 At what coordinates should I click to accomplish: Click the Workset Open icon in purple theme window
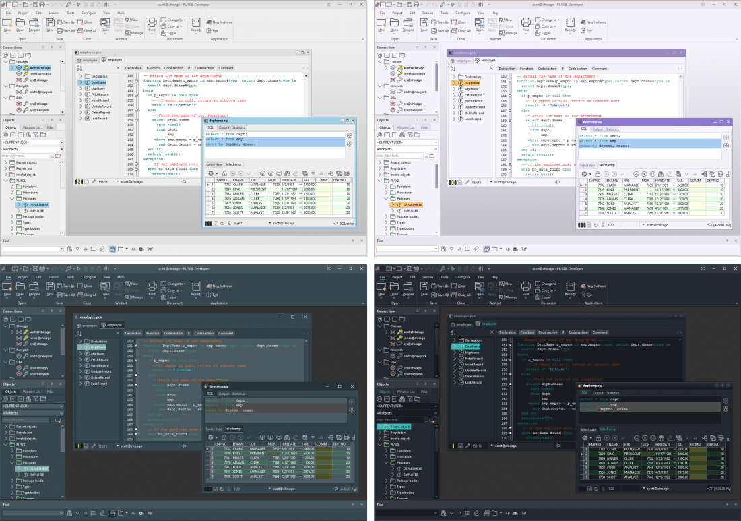click(x=479, y=22)
